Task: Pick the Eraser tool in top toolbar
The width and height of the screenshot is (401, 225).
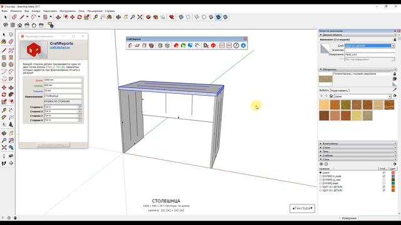Action: click(14, 17)
